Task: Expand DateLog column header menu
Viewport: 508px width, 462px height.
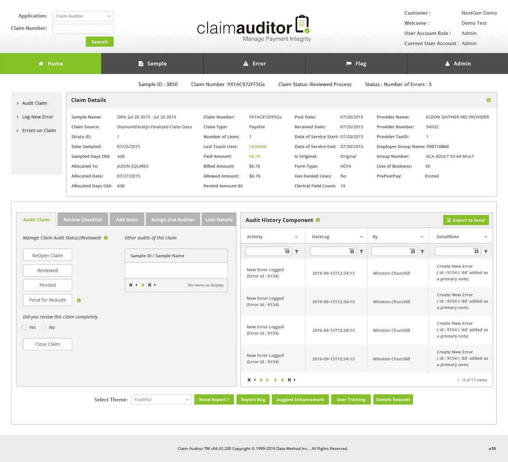Action: (361, 237)
